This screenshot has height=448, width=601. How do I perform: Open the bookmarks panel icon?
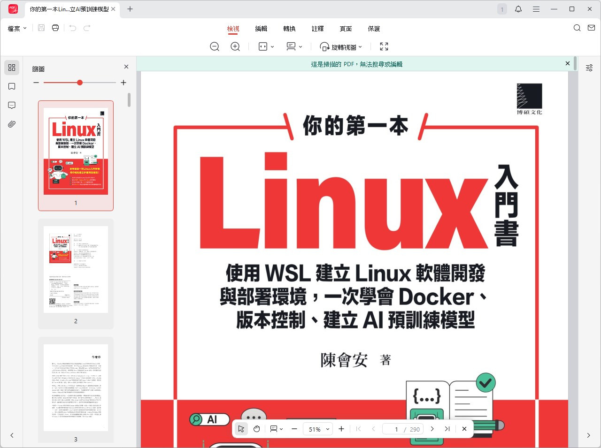pos(12,86)
